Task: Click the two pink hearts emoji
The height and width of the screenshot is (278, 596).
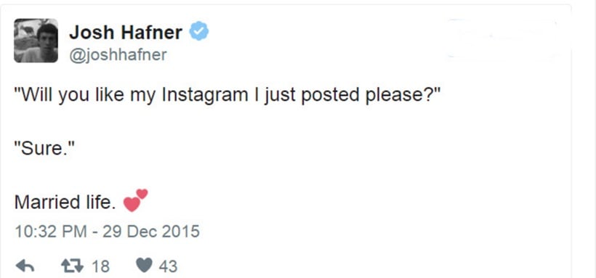Action: pyautogui.click(x=136, y=200)
